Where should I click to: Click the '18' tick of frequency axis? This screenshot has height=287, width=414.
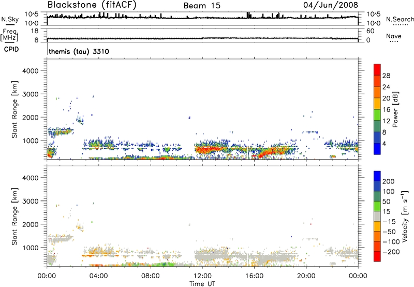pos(35,31)
